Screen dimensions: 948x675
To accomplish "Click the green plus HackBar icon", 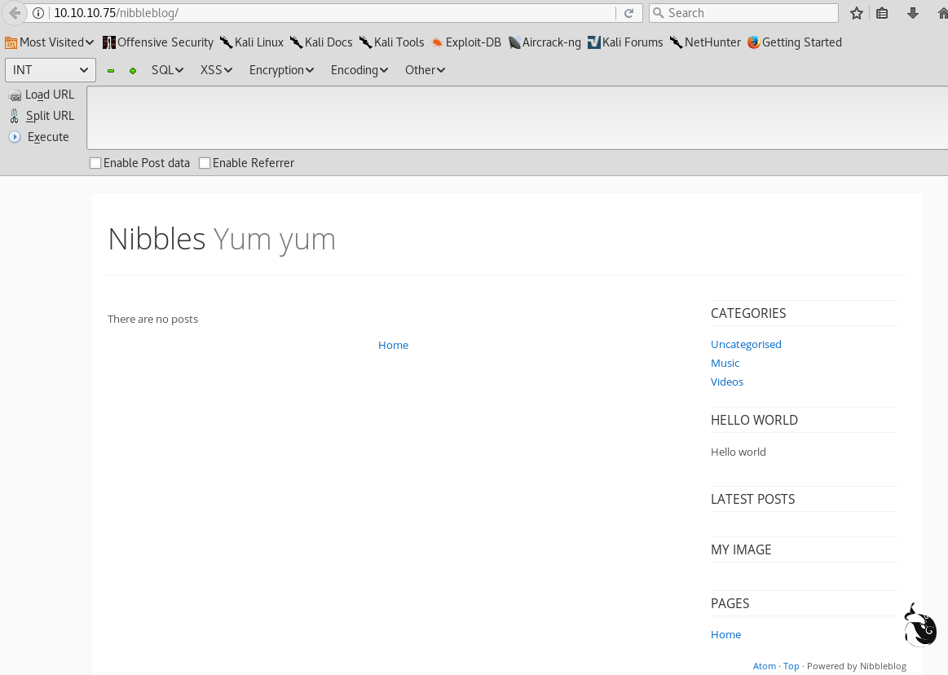I will (x=133, y=71).
